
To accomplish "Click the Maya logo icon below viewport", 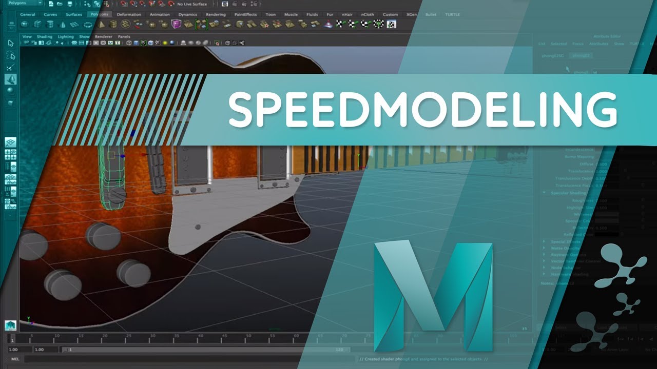I will tap(10, 325).
